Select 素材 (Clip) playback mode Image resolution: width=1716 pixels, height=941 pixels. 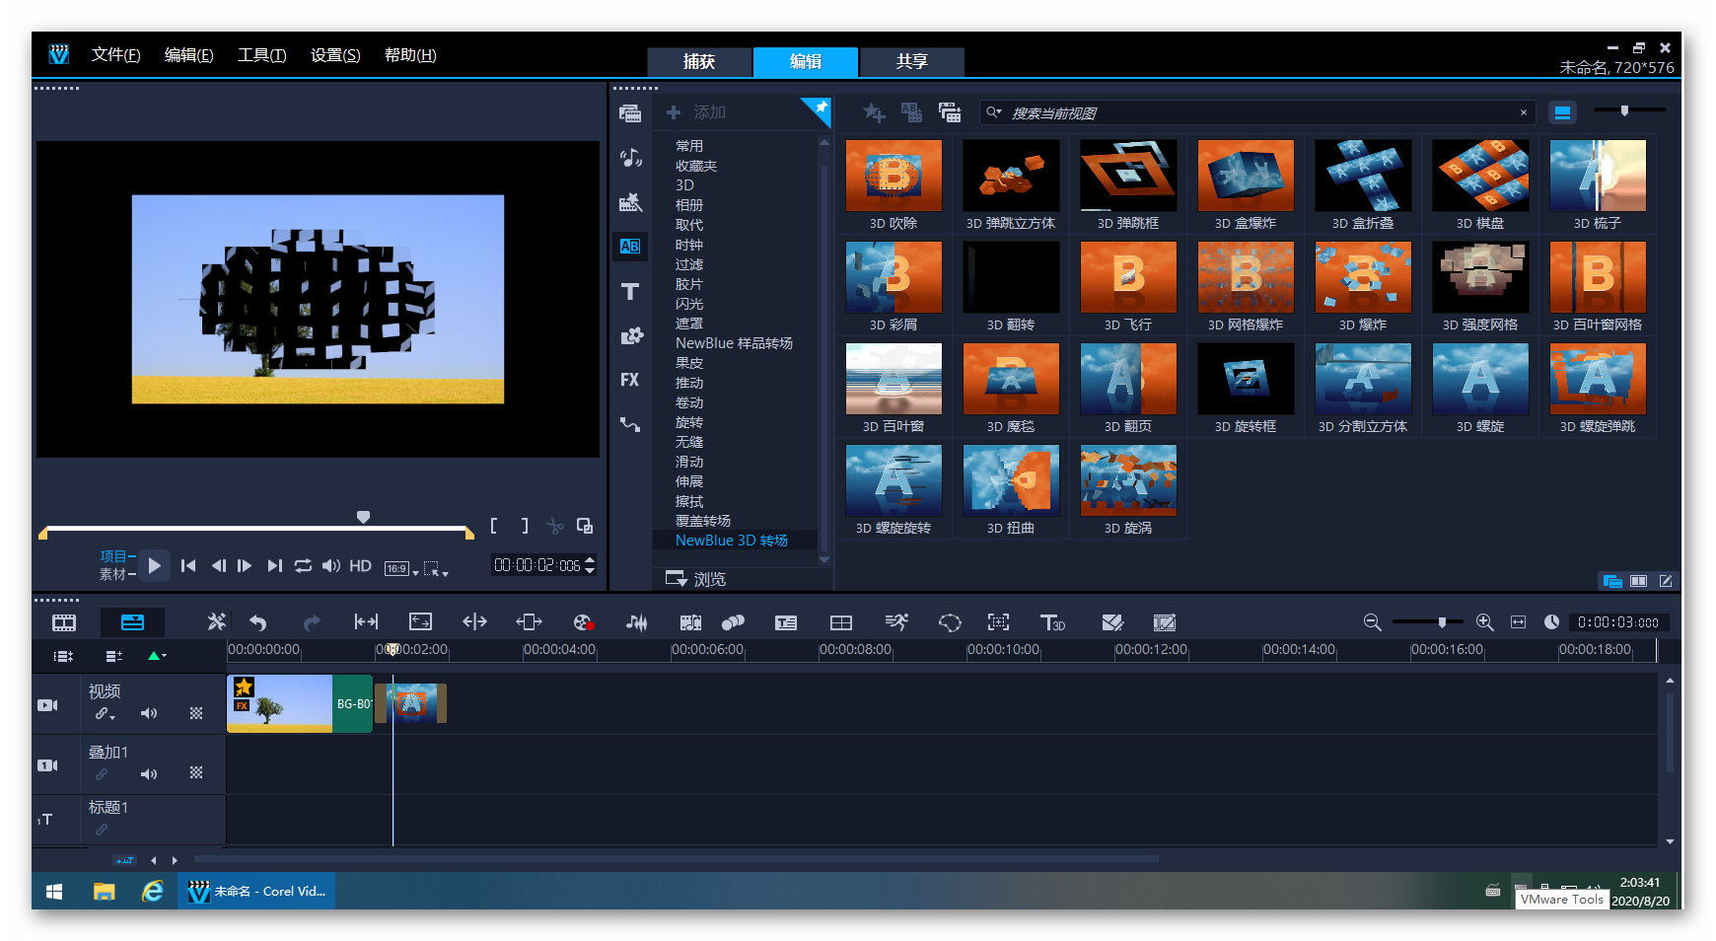(113, 574)
